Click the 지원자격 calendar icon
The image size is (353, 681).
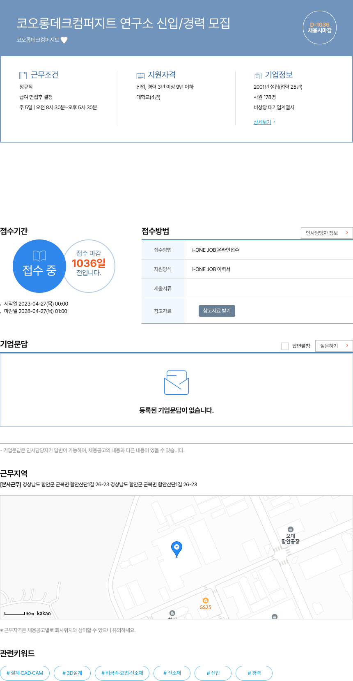(140, 76)
